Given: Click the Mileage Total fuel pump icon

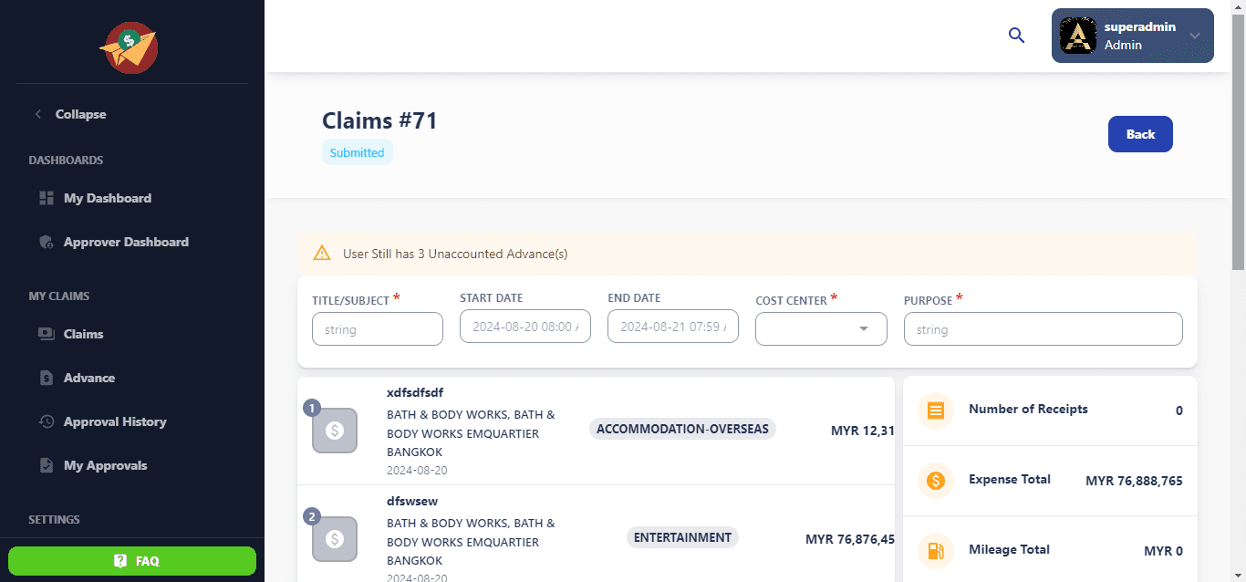Looking at the screenshot, I should pos(935,551).
